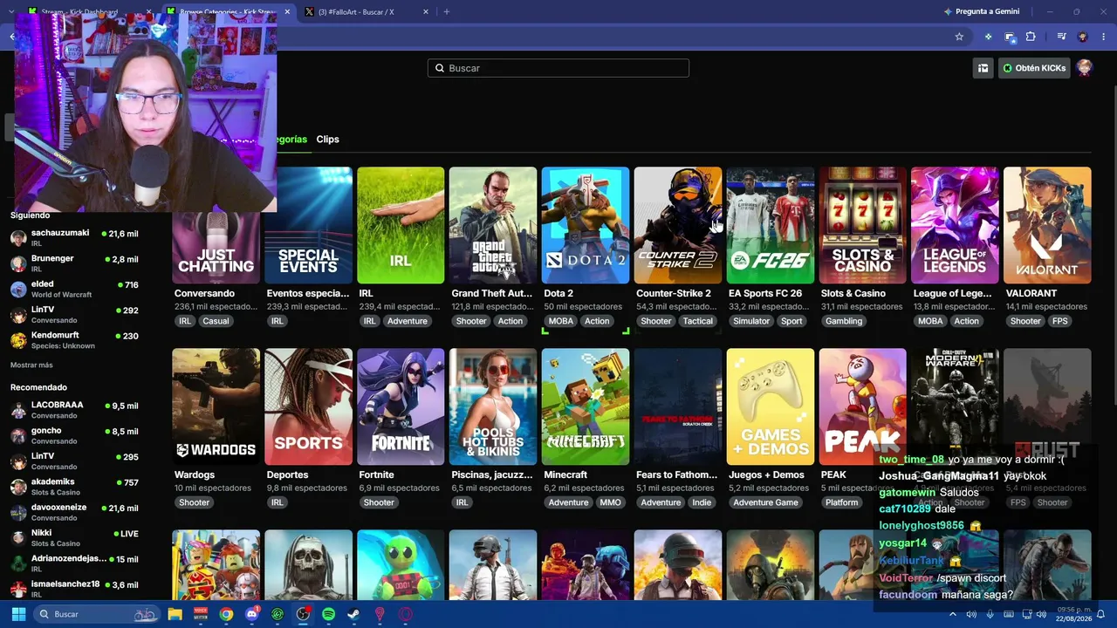Open the Chrome profile avatar in toolbar
This screenshot has width=1117, height=628.
[x=1083, y=37]
